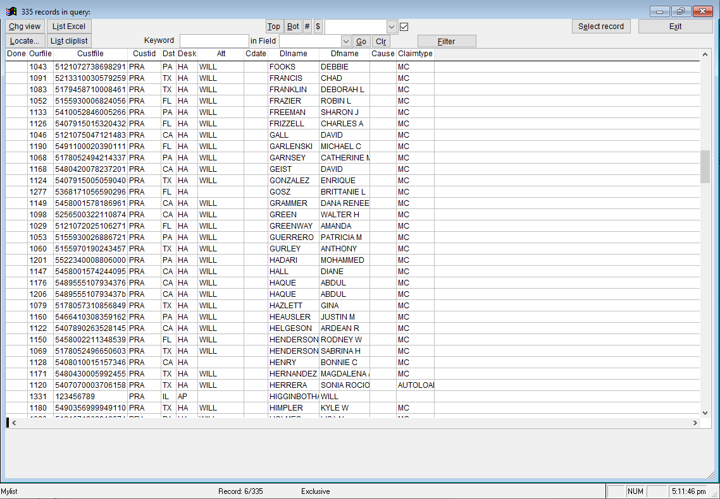Screen dimensions: 720x499
Task: Click first name WALTER H
Action: point(340,215)
